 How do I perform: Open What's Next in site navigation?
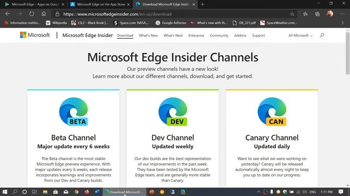(x=173, y=35)
